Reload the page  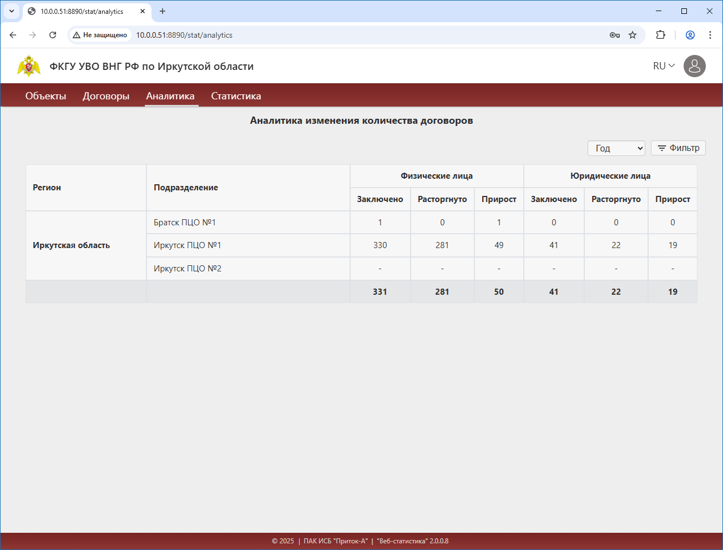53,35
